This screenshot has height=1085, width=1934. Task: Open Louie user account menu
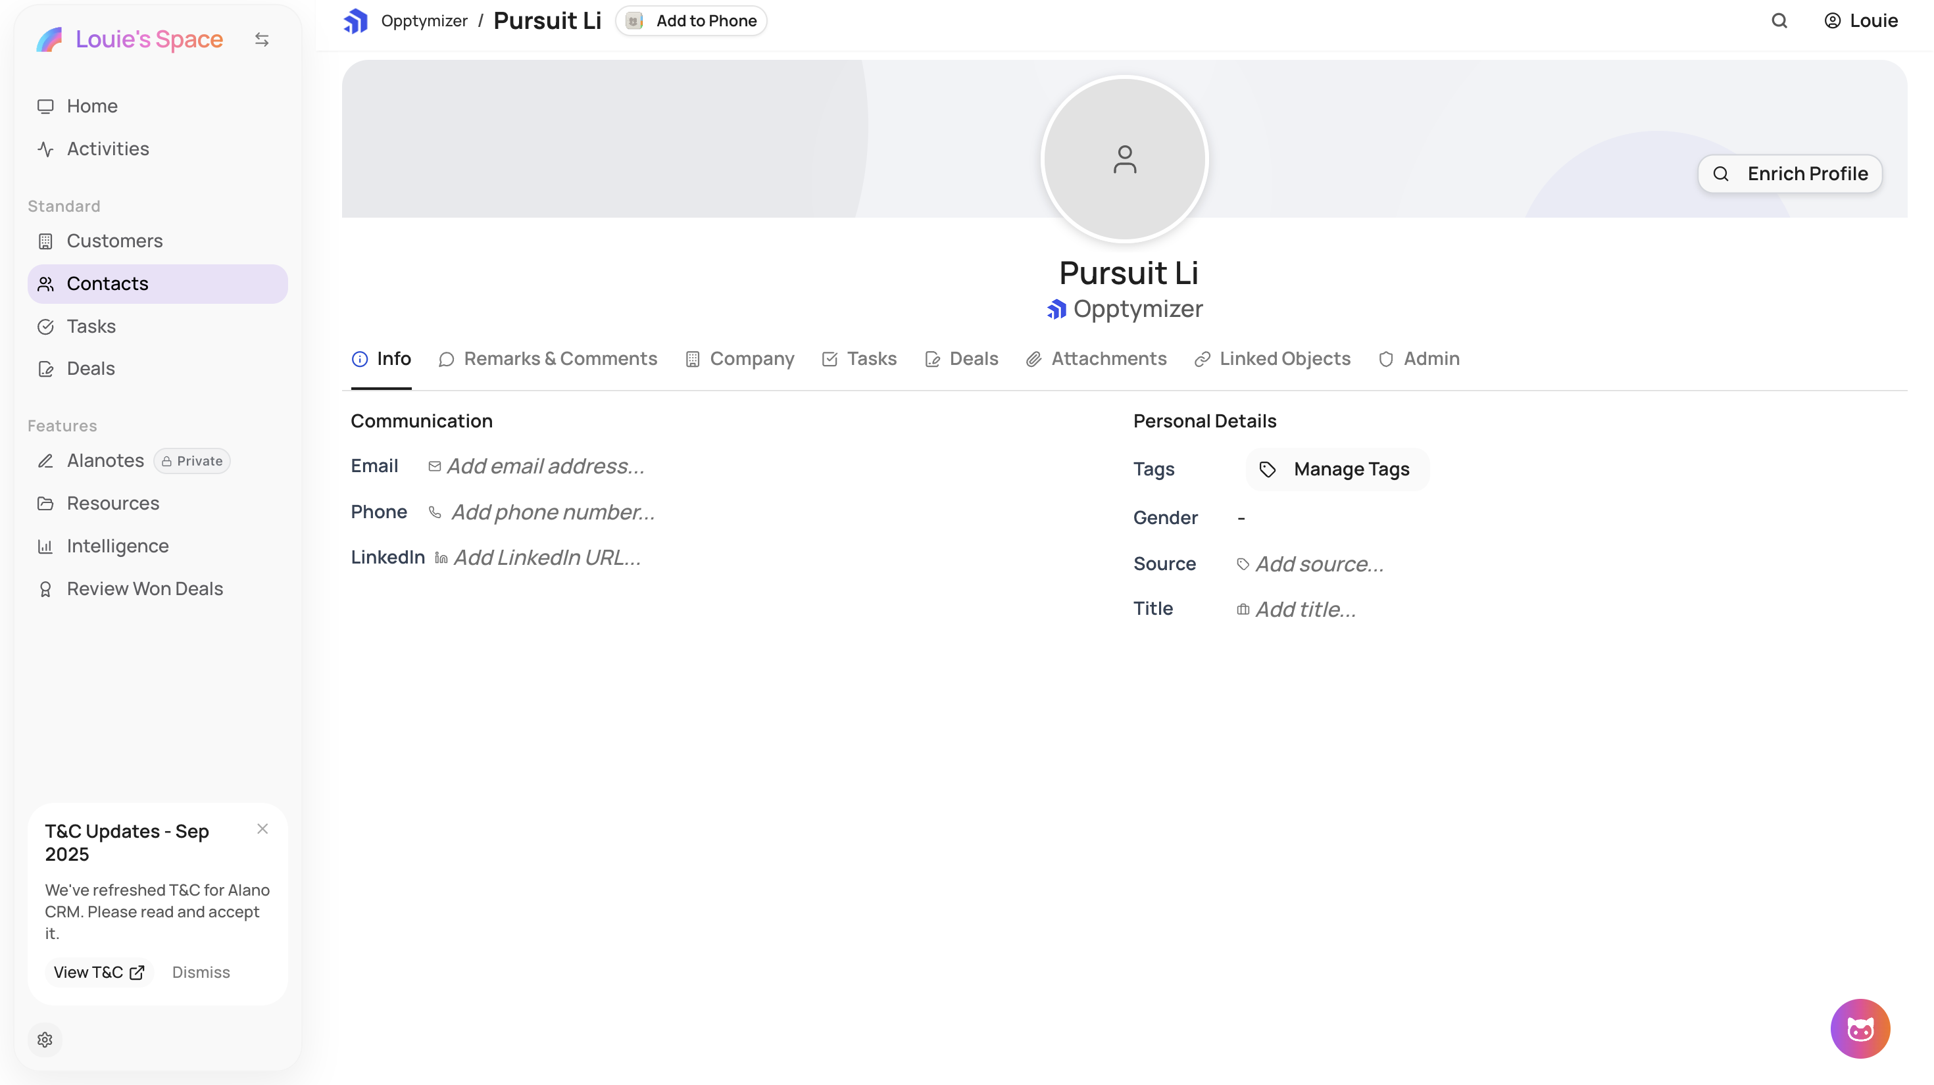click(1860, 21)
